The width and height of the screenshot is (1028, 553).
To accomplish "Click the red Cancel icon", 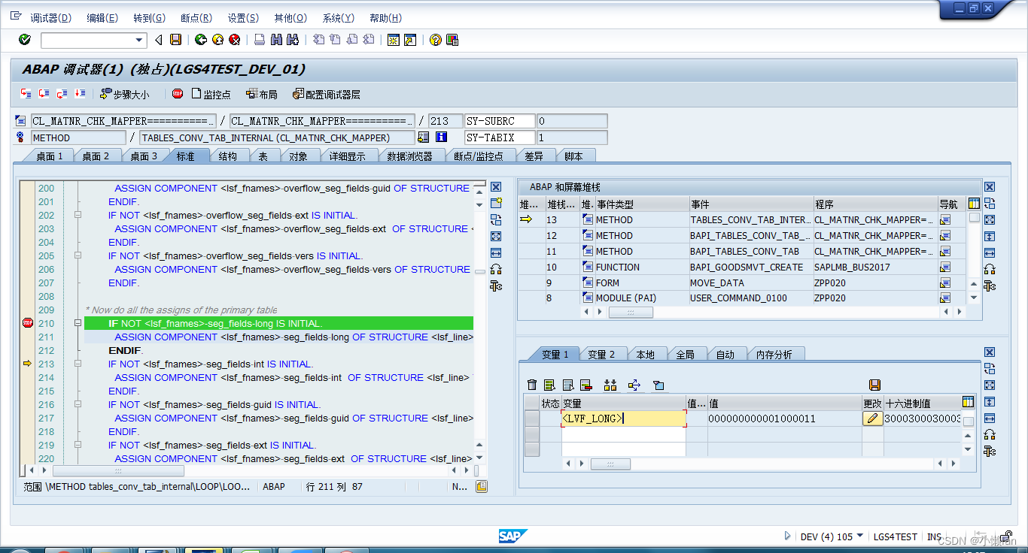I will point(234,40).
